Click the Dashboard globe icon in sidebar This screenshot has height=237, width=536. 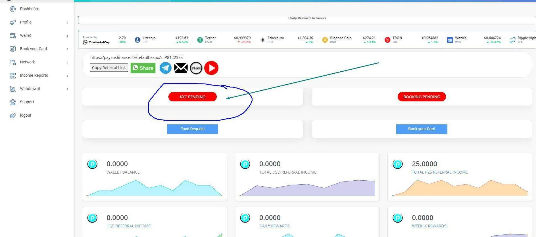point(12,9)
